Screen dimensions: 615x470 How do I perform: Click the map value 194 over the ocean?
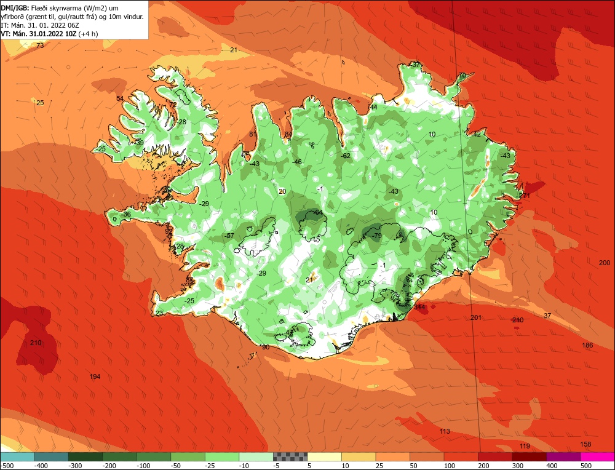(x=95, y=376)
